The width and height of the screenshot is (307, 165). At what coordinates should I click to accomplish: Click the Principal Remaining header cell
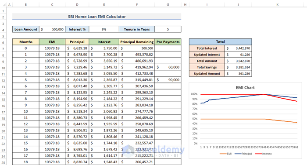click(x=137, y=42)
